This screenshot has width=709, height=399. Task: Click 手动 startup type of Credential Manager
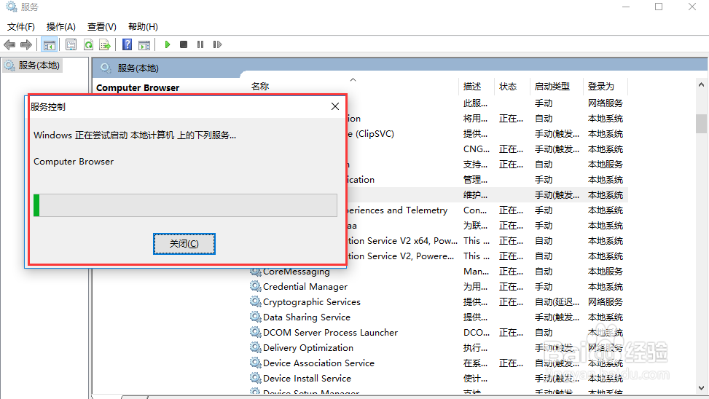pos(543,286)
